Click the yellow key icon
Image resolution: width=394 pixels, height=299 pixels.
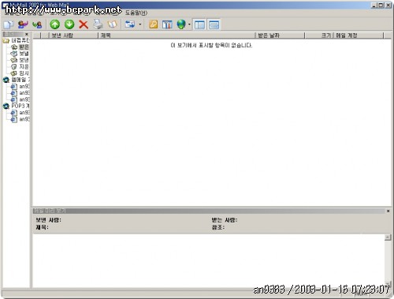point(154,24)
